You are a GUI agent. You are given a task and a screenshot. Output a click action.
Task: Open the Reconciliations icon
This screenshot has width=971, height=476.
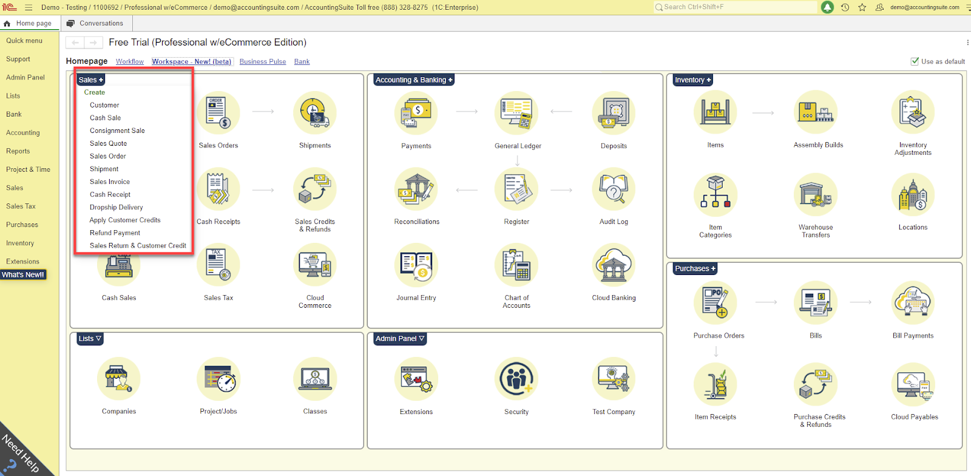point(416,189)
